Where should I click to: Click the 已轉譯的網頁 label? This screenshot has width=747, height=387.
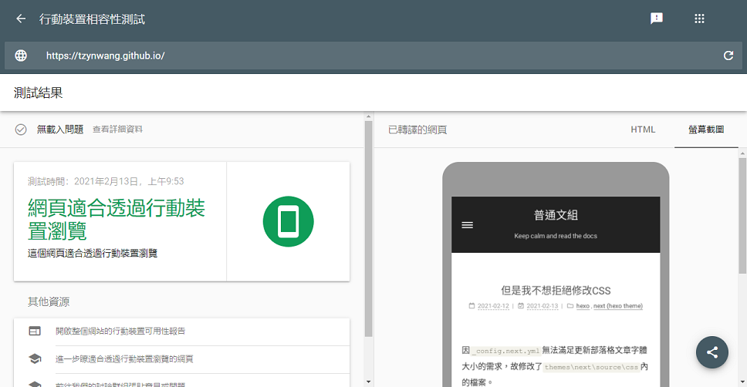[x=417, y=130]
